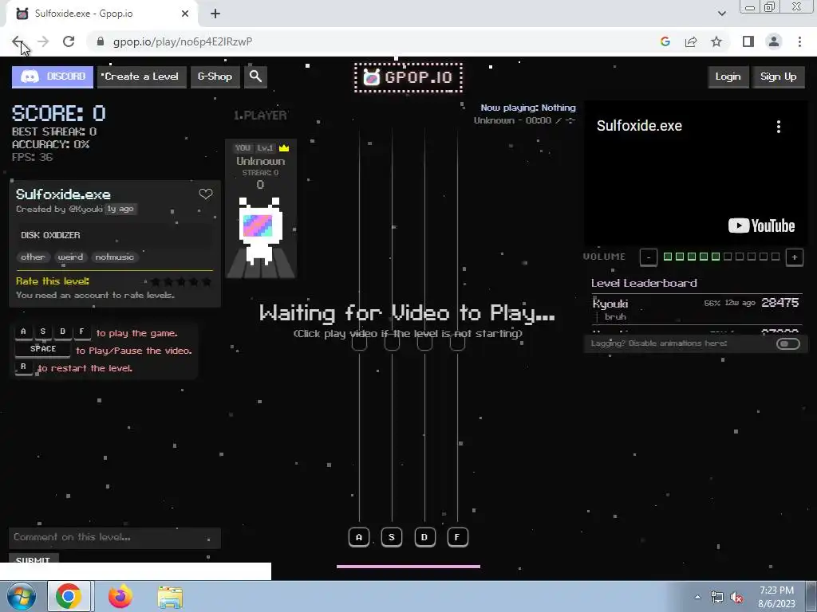
Task: Bookmark this page with star icon
Action: click(716, 41)
